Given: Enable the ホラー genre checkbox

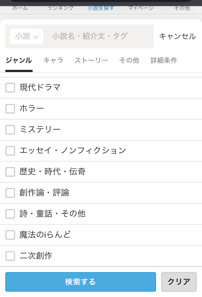Looking at the screenshot, I should (x=10, y=109).
